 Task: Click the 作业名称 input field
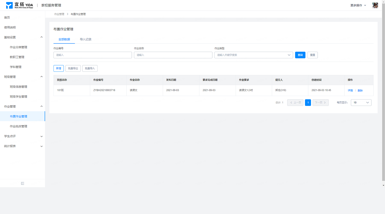point(173,55)
